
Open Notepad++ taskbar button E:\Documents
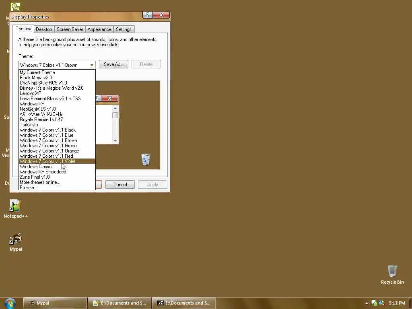click(x=119, y=303)
